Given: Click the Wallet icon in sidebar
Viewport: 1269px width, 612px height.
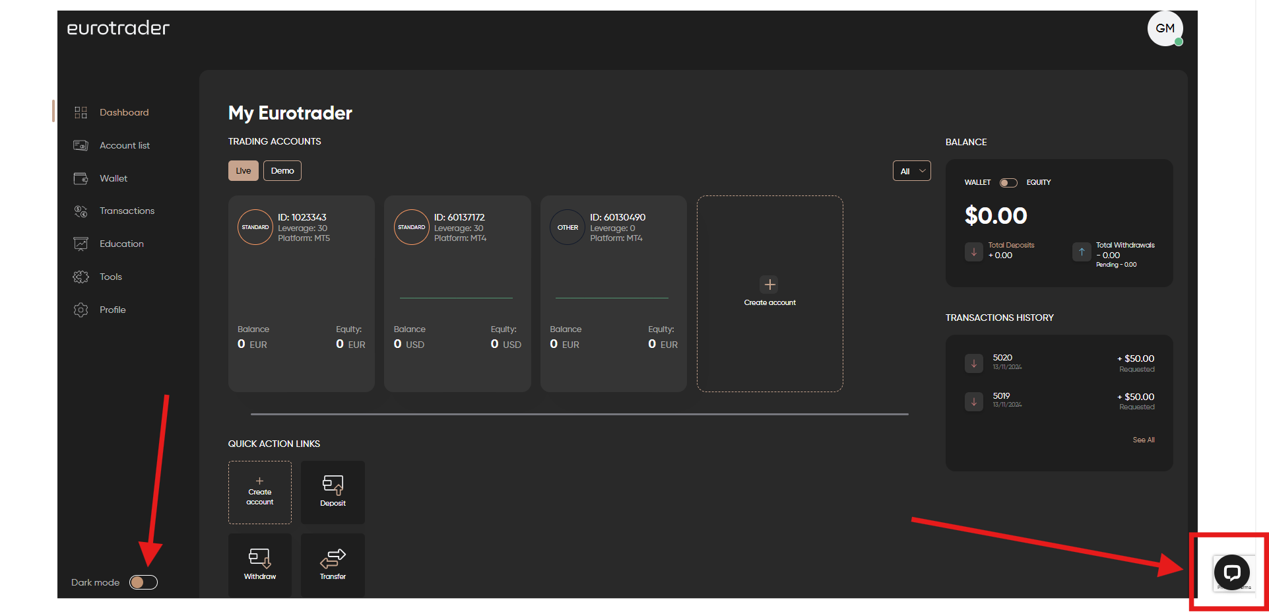Looking at the screenshot, I should coord(81,178).
